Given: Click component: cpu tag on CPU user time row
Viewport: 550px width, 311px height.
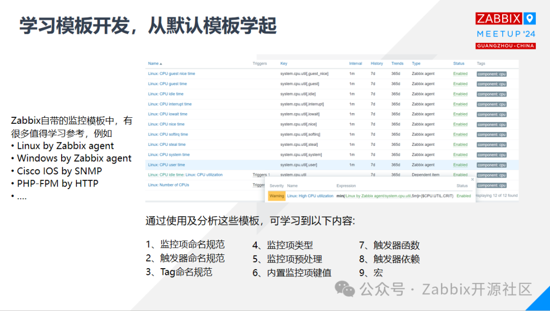Looking at the screenshot, I should (491, 165).
